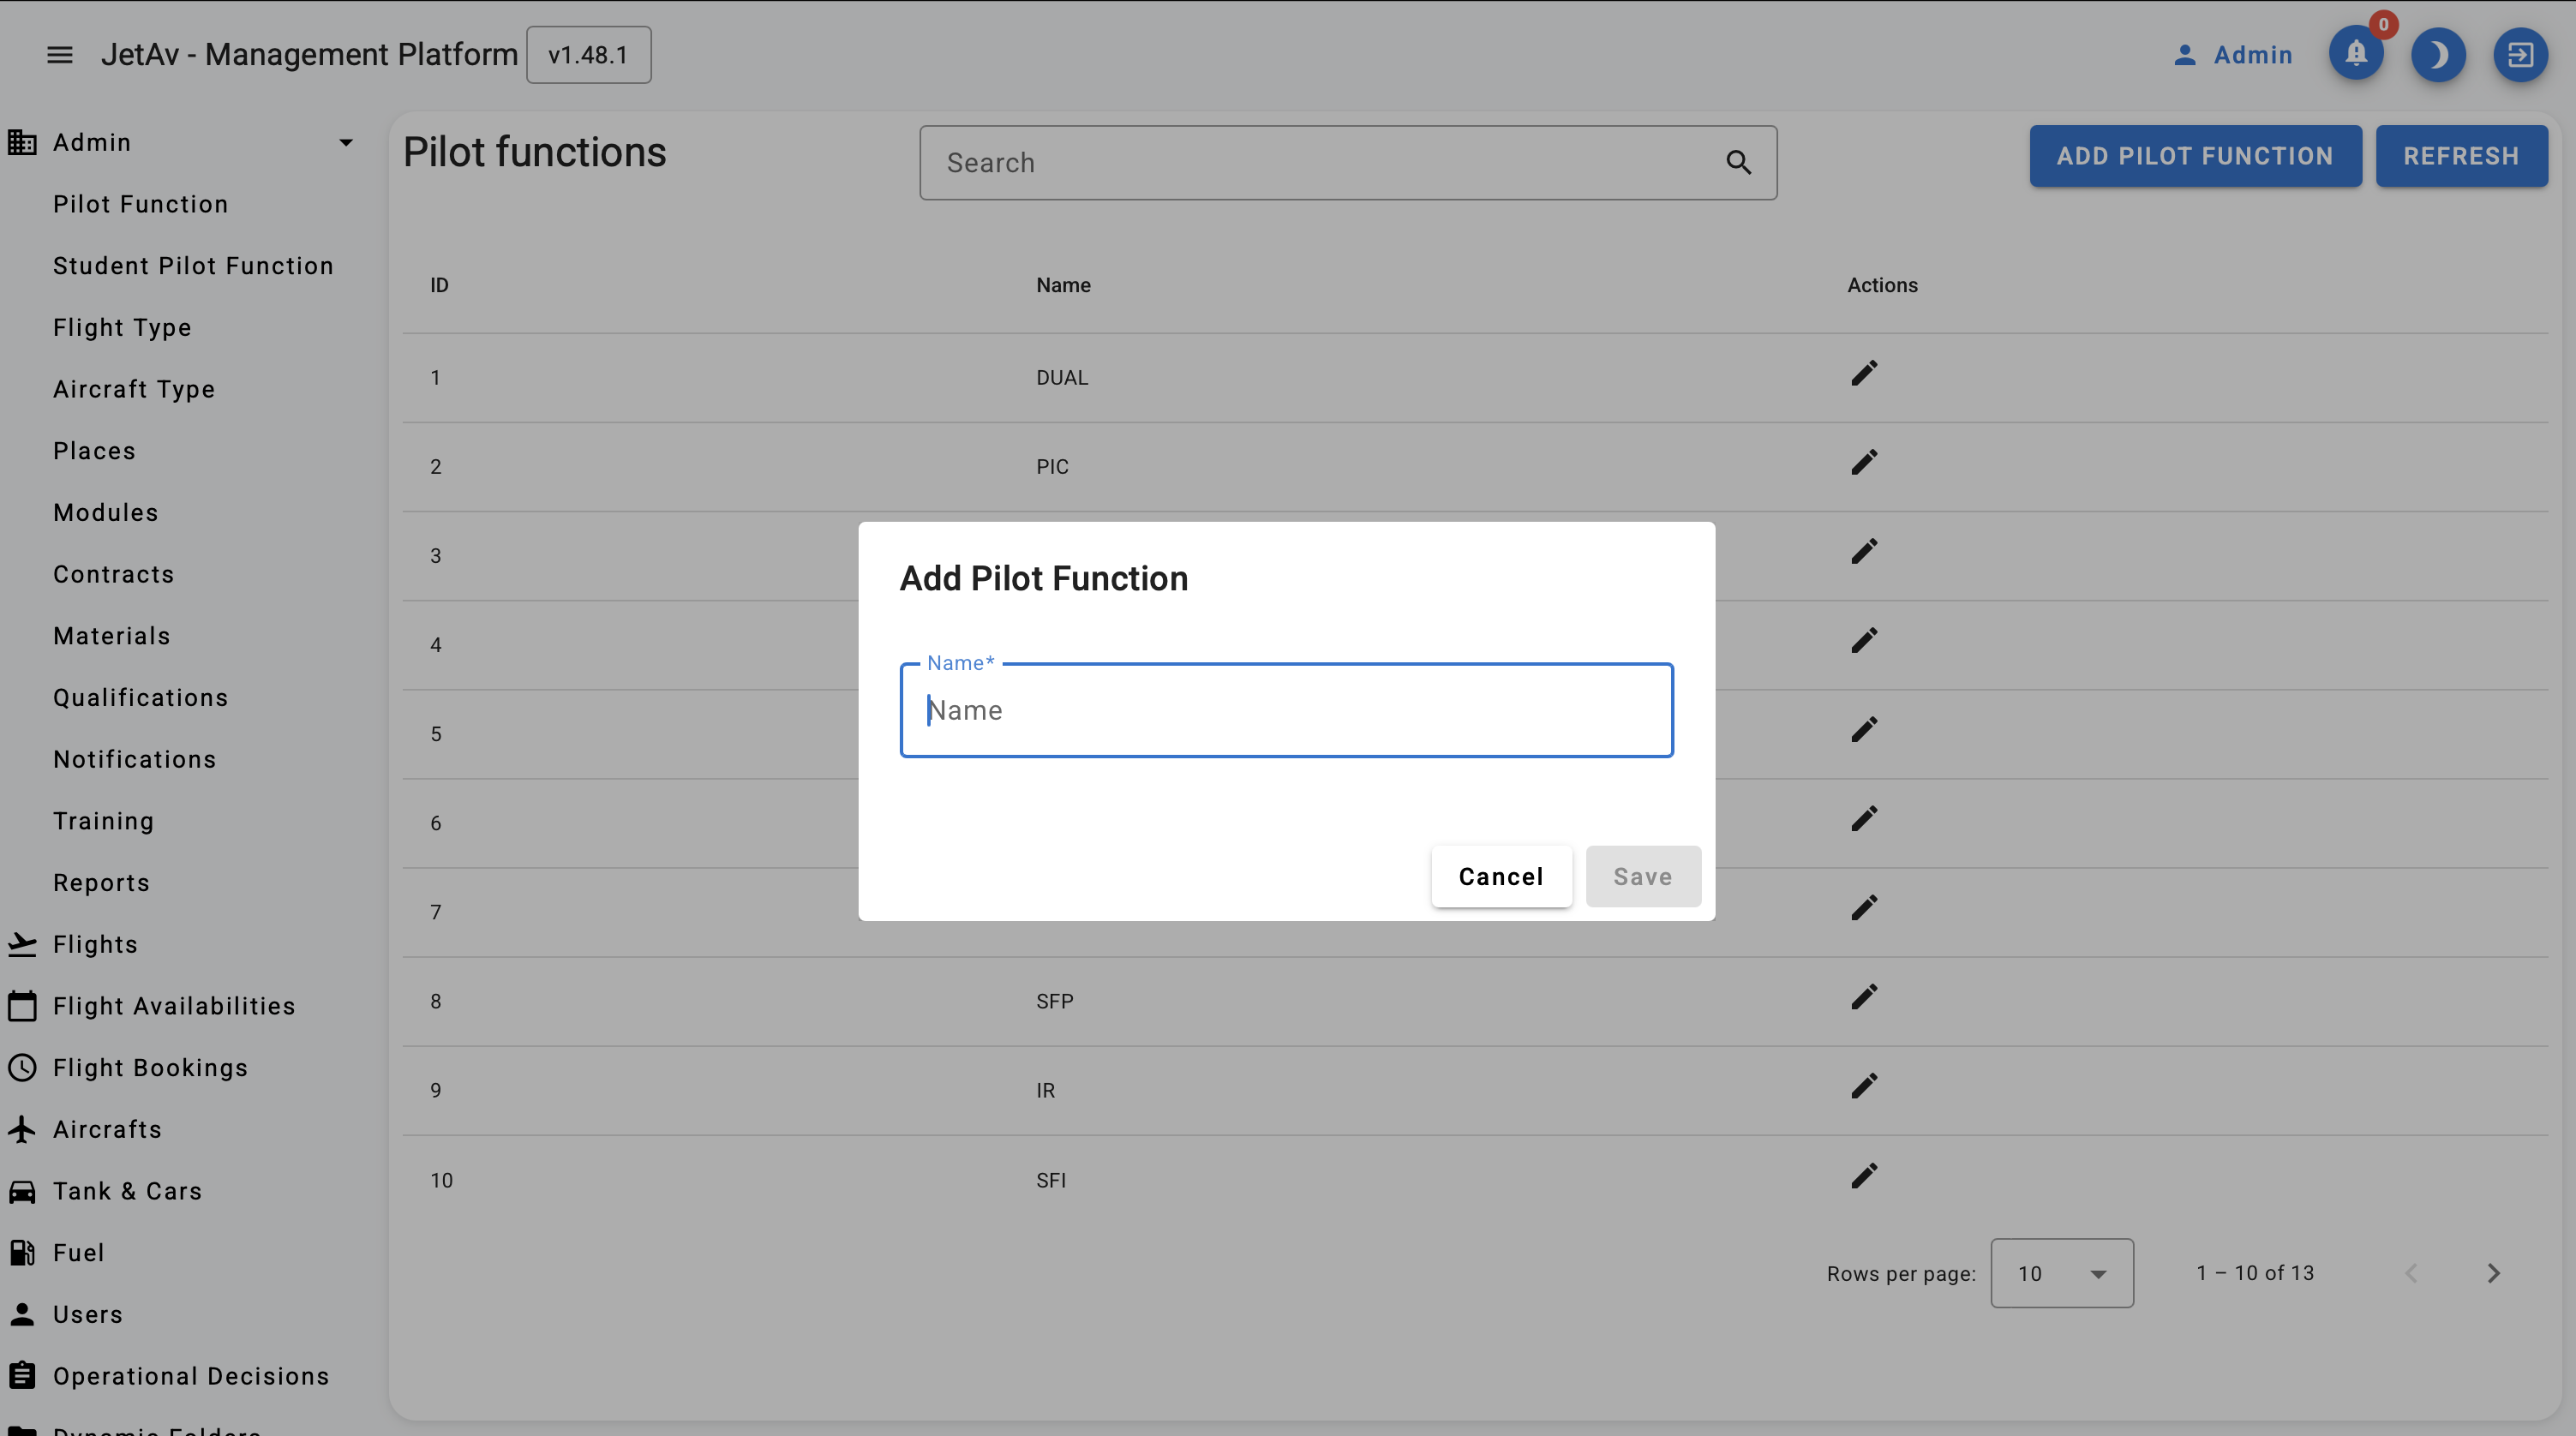2576x1436 pixels.
Task: Select Flight Bookings in sidebar
Action: (150, 1068)
